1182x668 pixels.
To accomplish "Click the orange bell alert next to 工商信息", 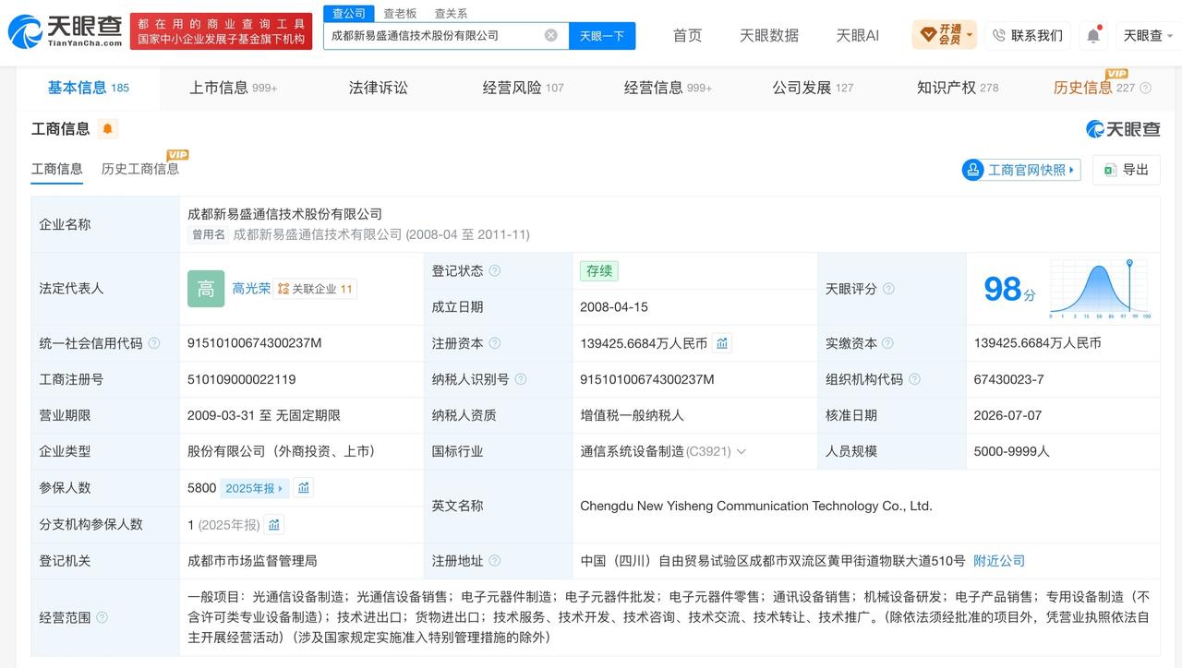I will pyautogui.click(x=107, y=129).
